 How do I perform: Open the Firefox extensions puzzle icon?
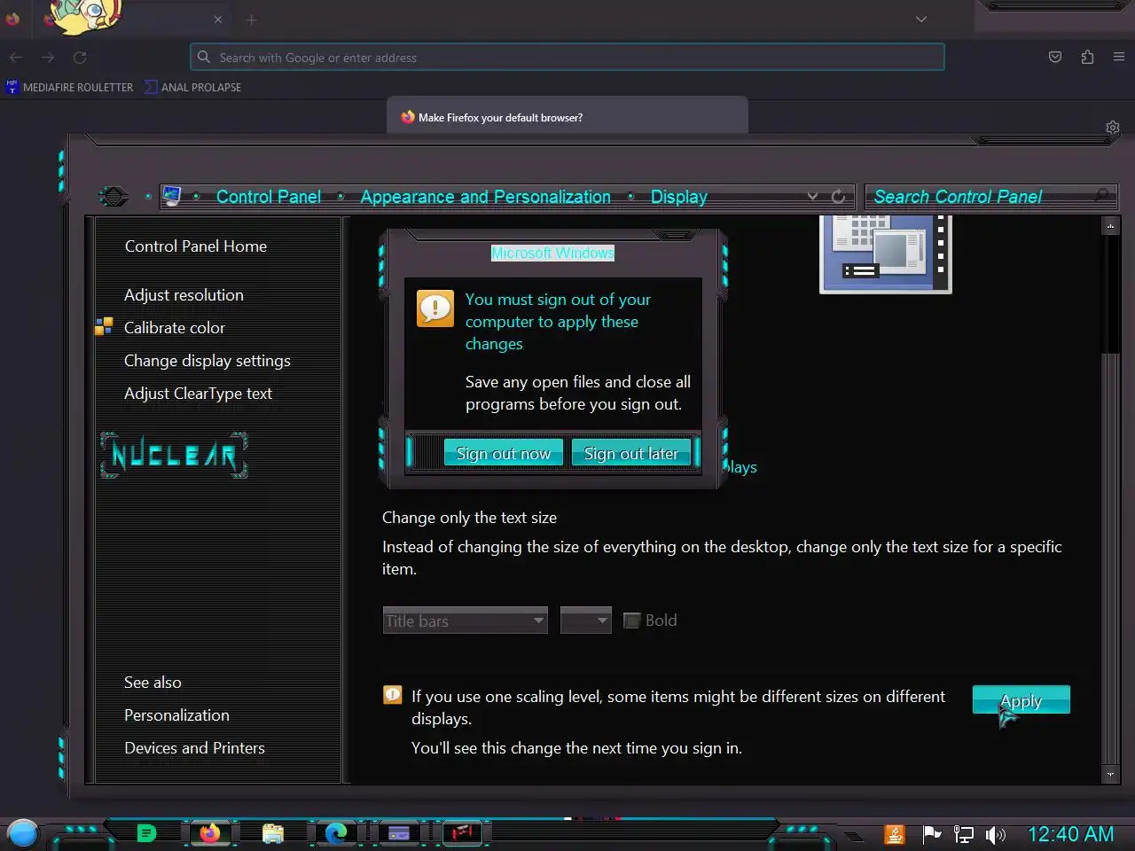pos(1087,58)
